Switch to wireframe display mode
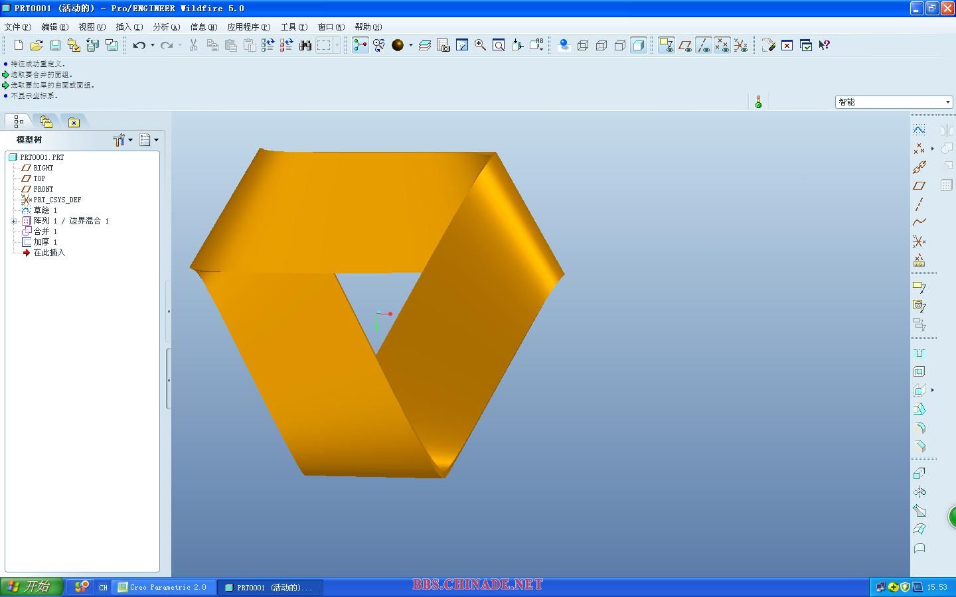 tap(583, 45)
